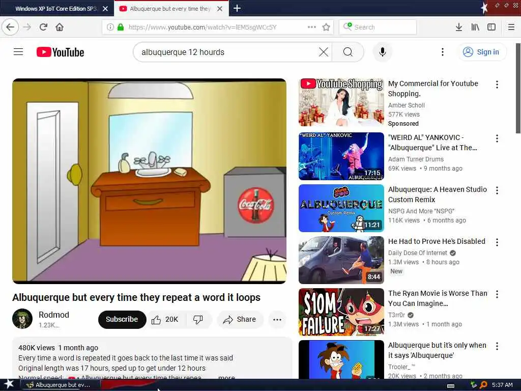The height and width of the screenshot is (391, 521).
Task: Dislike the video with thumbs down
Action: coord(198,320)
